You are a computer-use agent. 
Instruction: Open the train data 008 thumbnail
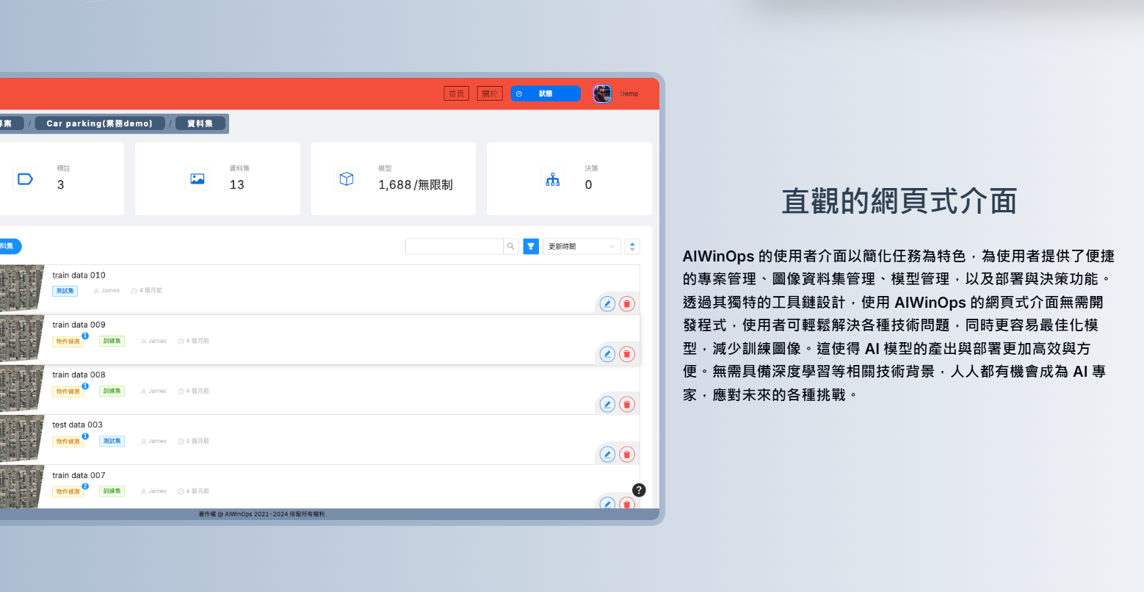coord(22,389)
